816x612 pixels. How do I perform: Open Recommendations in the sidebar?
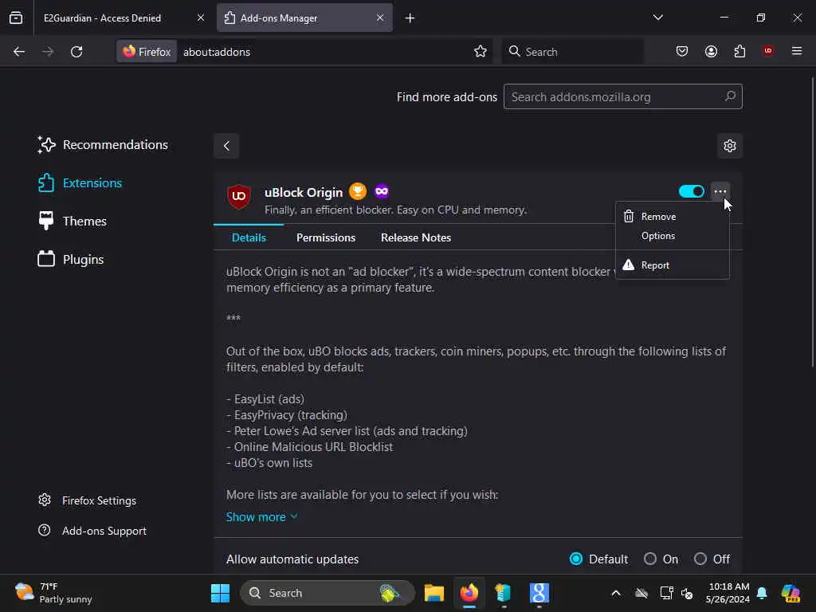click(103, 145)
